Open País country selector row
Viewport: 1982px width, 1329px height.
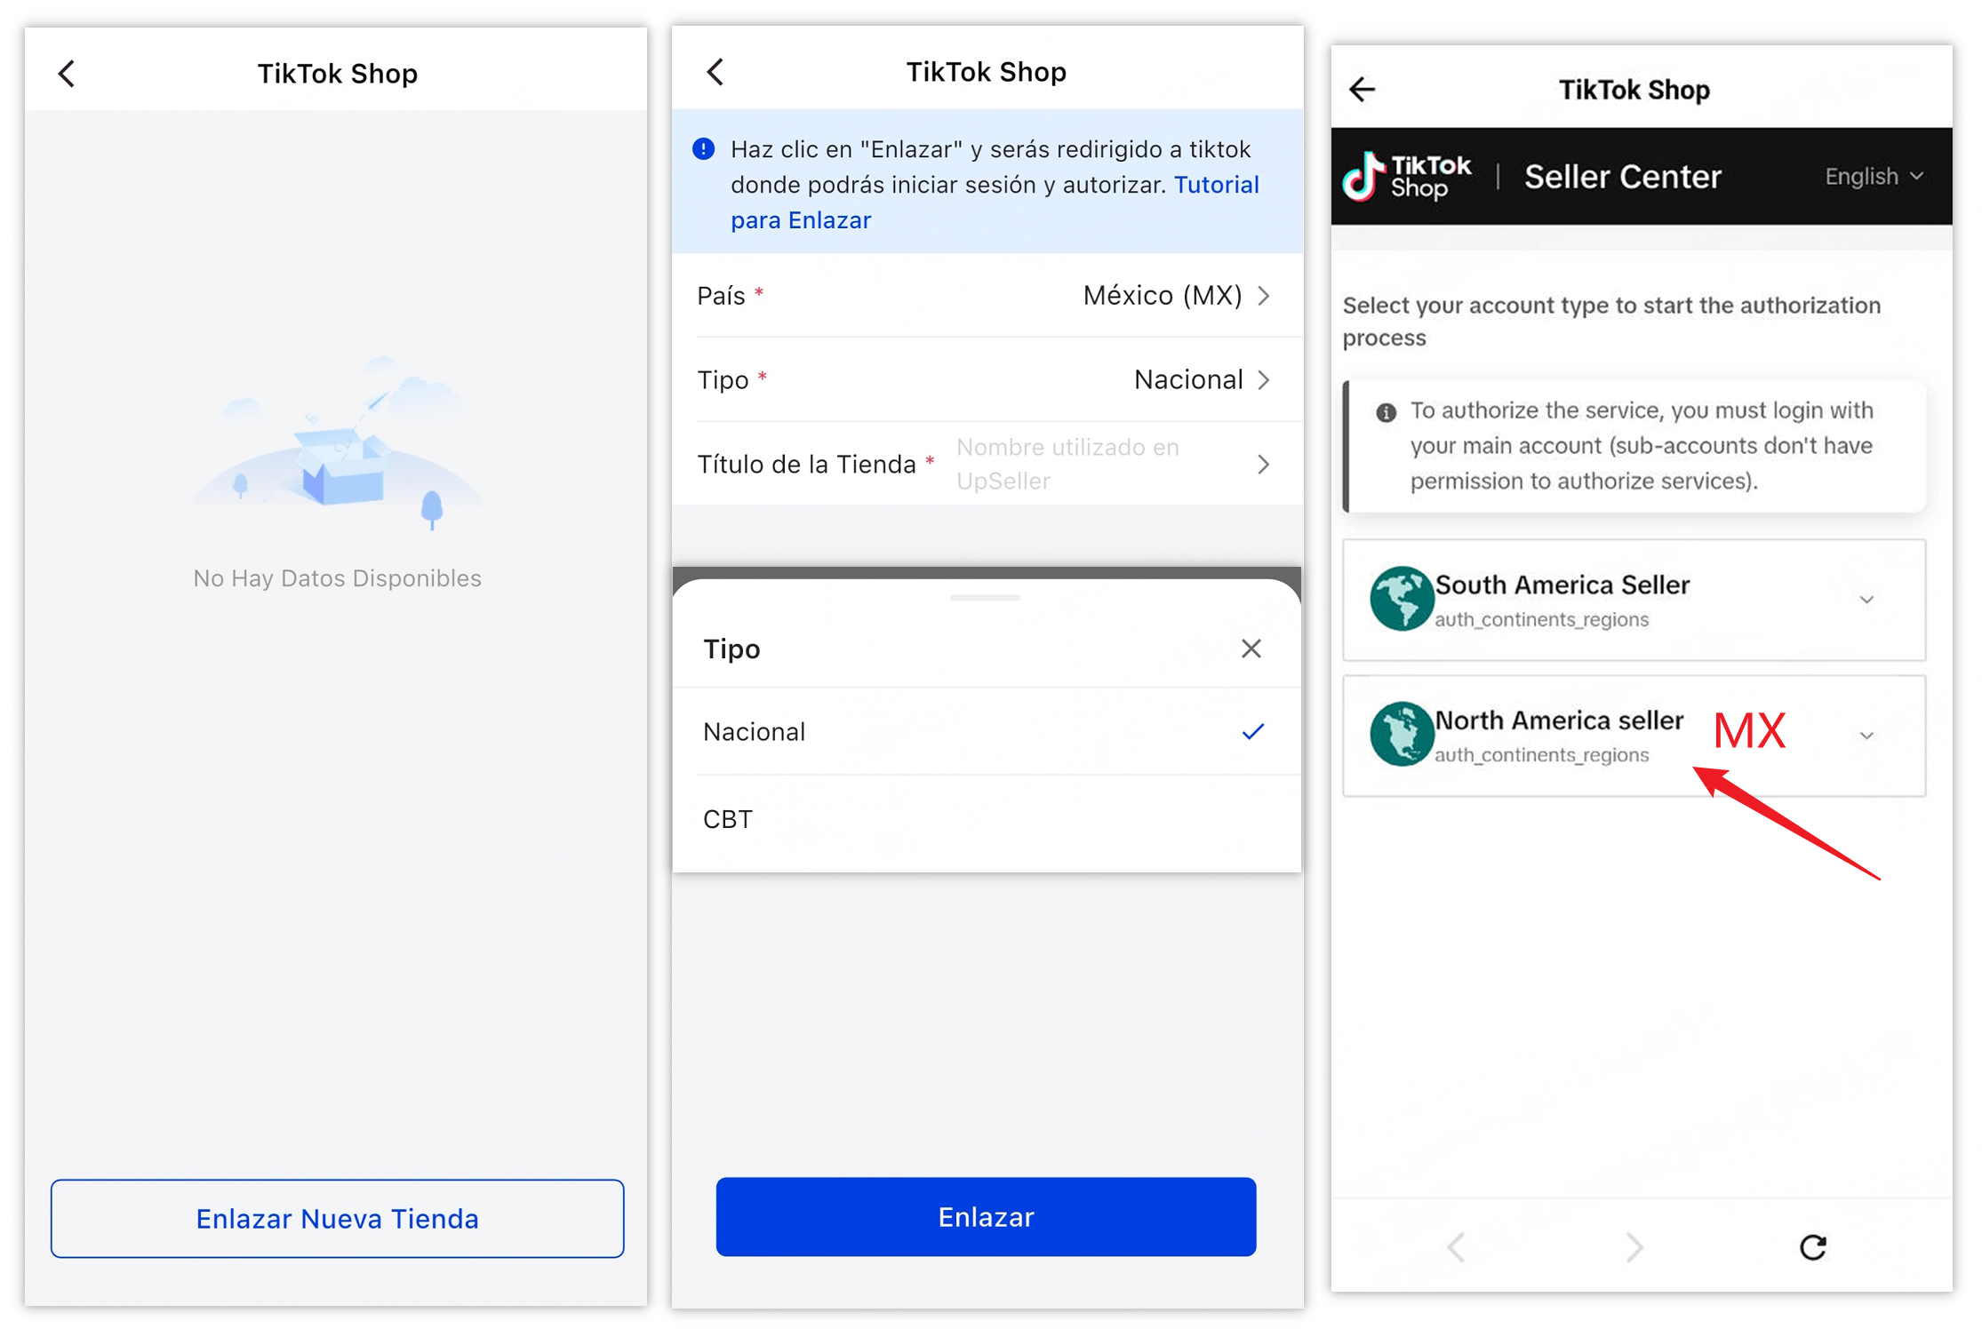[x=985, y=296]
